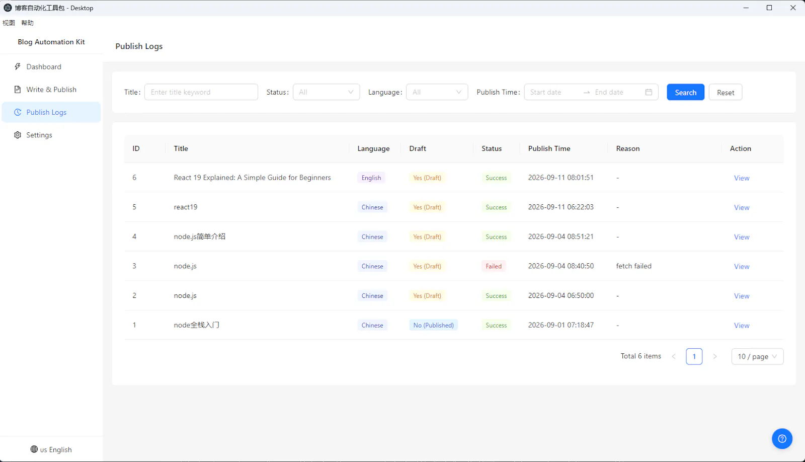View the node全栈入门 log entry
Screen dimensions: 805x462
(741, 326)
